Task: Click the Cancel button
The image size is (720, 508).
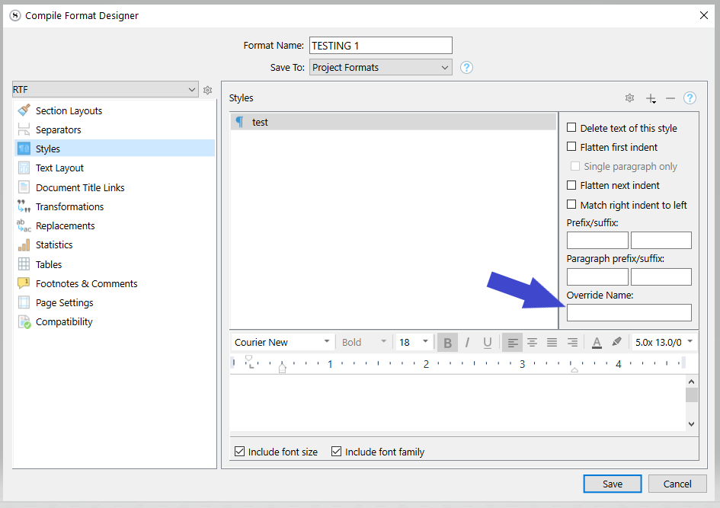Action: click(677, 484)
